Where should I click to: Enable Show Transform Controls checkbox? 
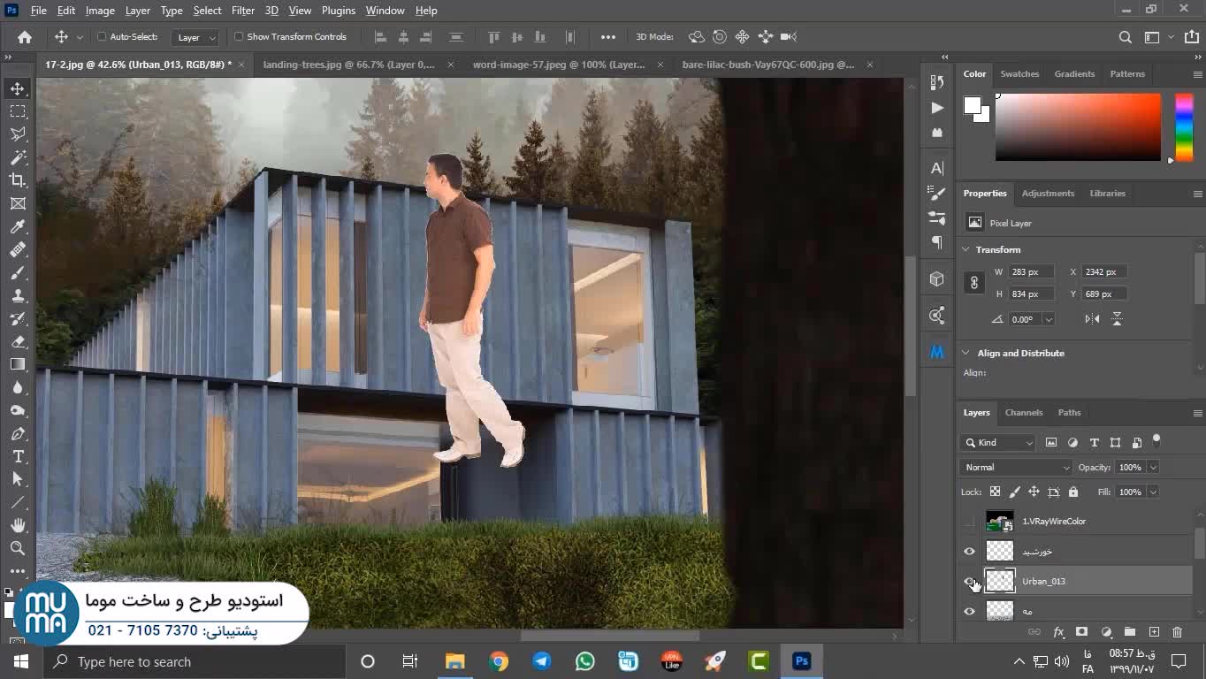pyautogui.click(x=239, y=37)
